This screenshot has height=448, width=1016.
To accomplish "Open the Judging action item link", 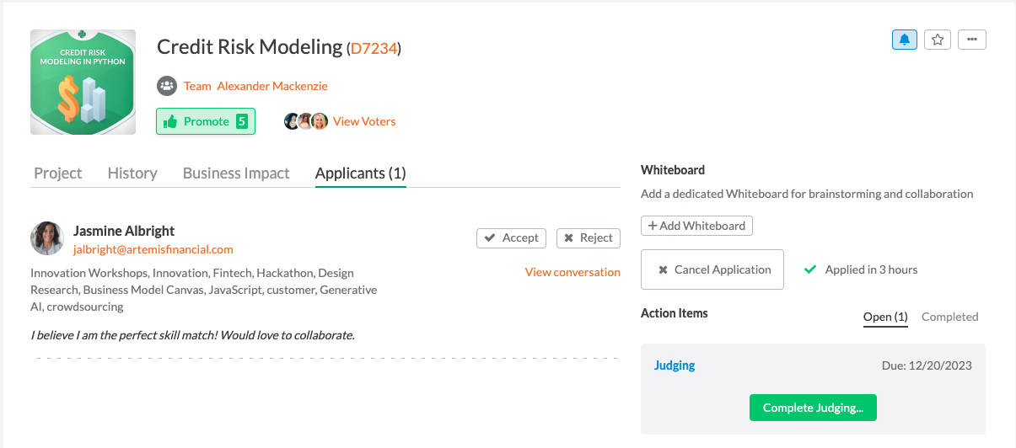I will tap(675, 365).
